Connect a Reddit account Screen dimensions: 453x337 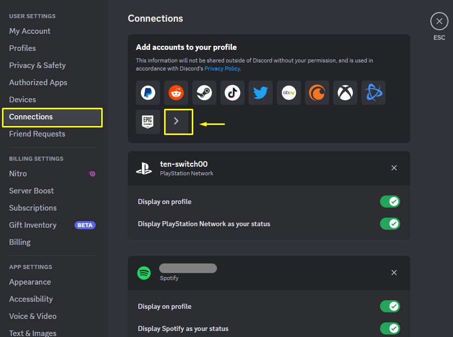point(176,93)
